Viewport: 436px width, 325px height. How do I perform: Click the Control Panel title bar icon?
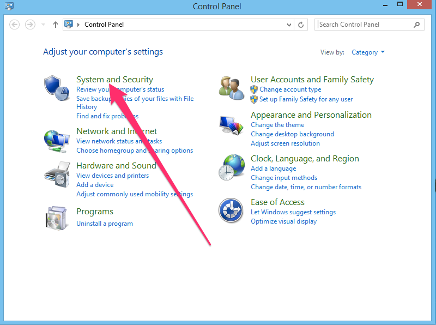[x=9, y=5]
